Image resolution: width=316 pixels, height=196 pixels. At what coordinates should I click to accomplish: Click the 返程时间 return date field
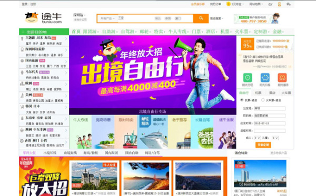coord(270,131)
